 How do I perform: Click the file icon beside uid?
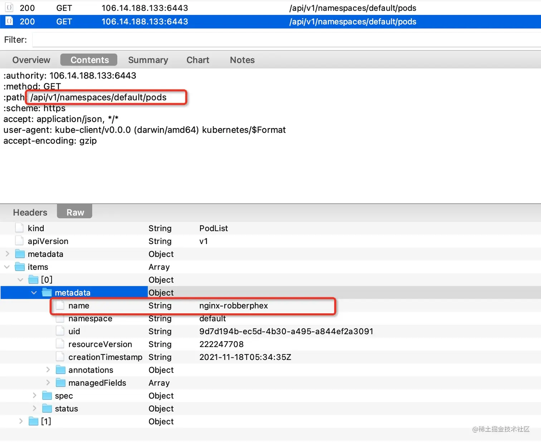point(60,331)
